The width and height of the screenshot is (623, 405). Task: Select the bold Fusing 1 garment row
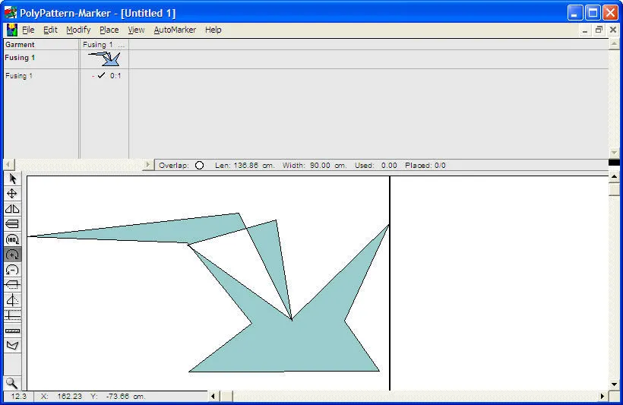click(21, 58)
